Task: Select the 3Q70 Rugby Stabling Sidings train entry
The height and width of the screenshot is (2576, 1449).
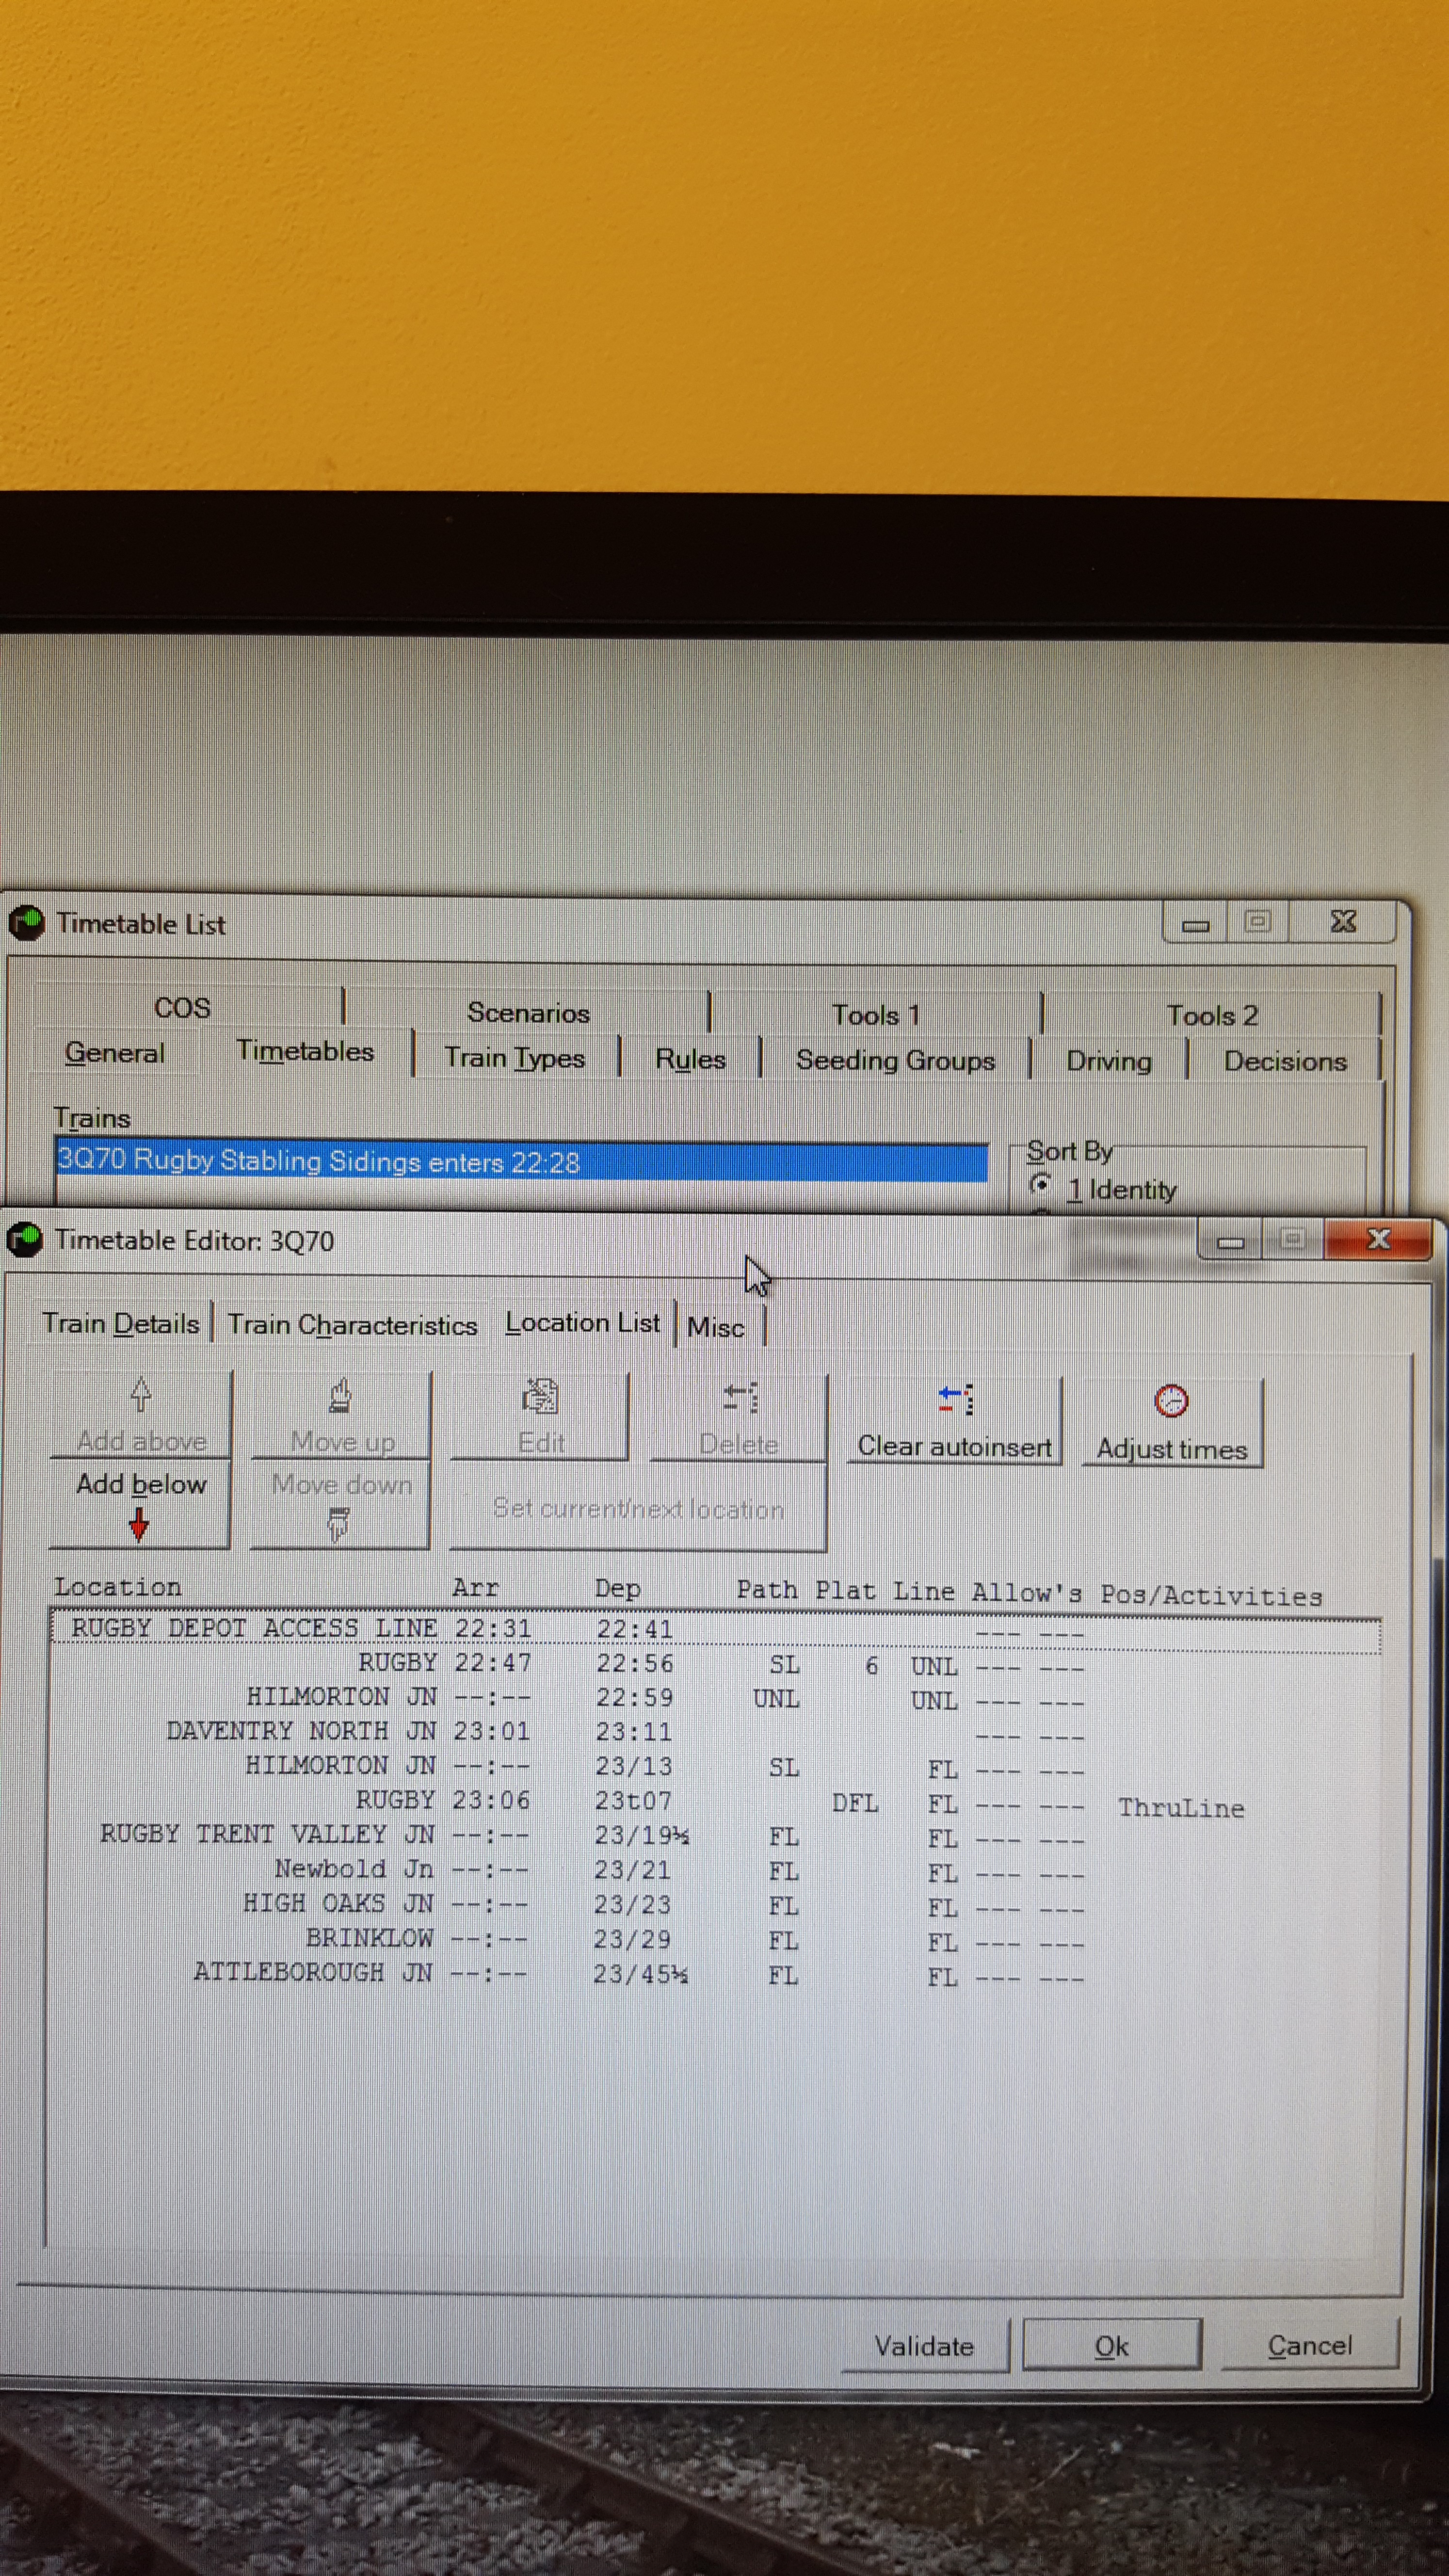Action: pos(522,1161)
